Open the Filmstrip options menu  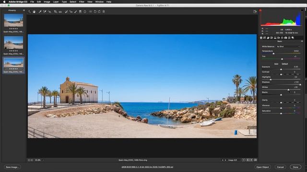24,11
